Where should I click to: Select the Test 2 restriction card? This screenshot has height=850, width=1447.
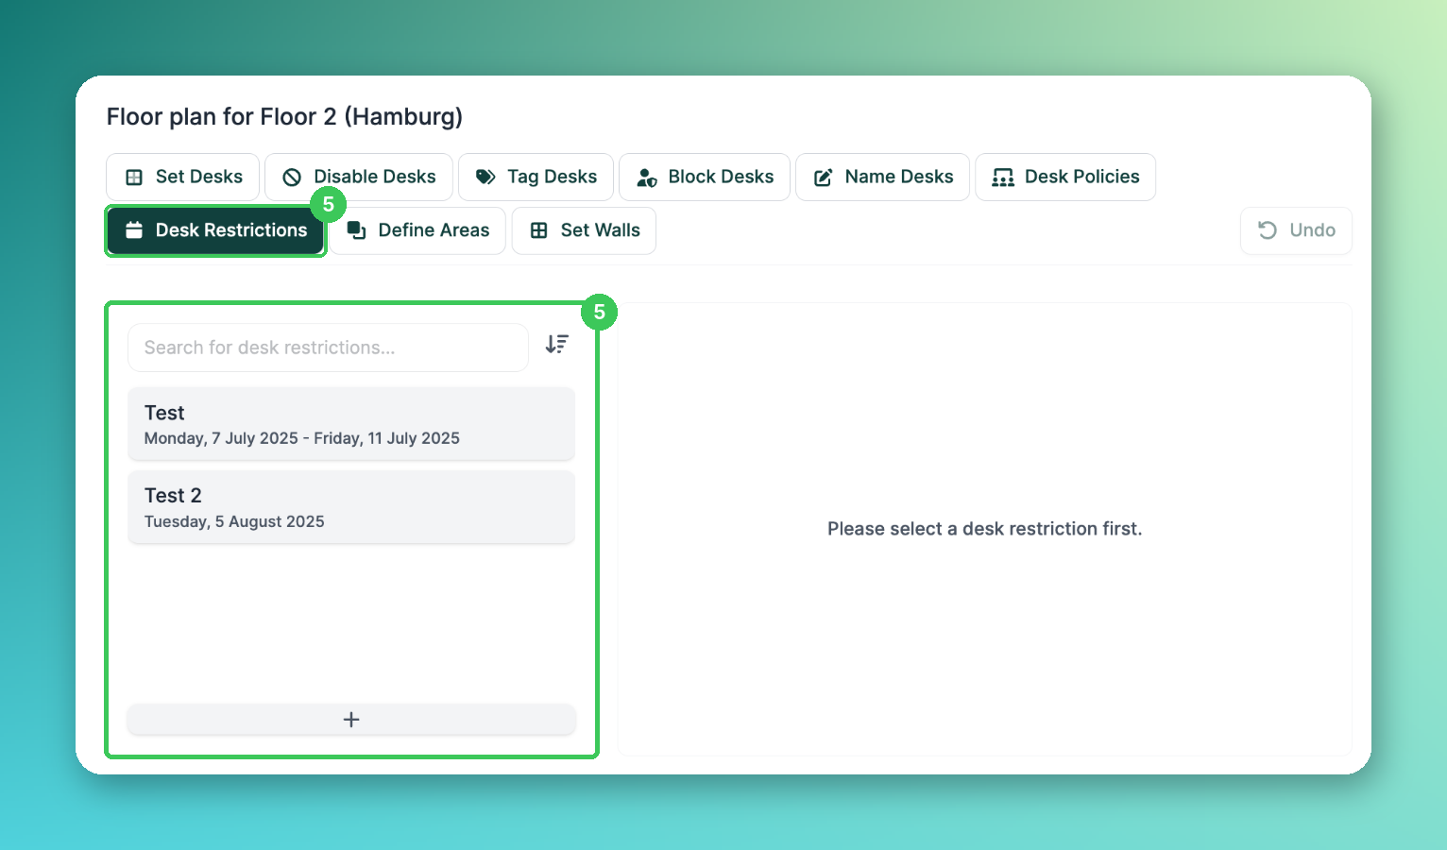coord(351,507)
